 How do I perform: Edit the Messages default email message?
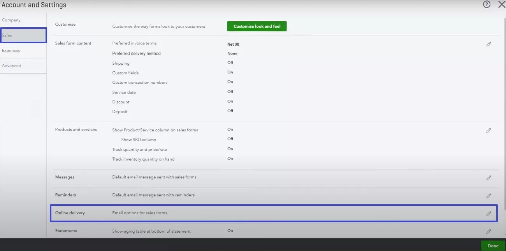click(x=489, y=178)
